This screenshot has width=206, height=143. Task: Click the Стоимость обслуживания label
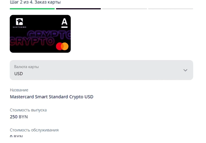(34, 130)
